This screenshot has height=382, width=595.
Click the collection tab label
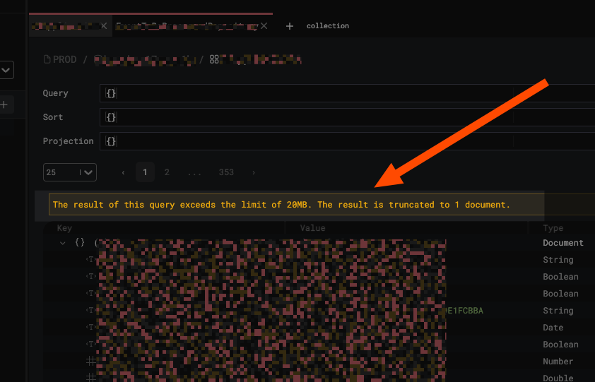pos(328,26)
